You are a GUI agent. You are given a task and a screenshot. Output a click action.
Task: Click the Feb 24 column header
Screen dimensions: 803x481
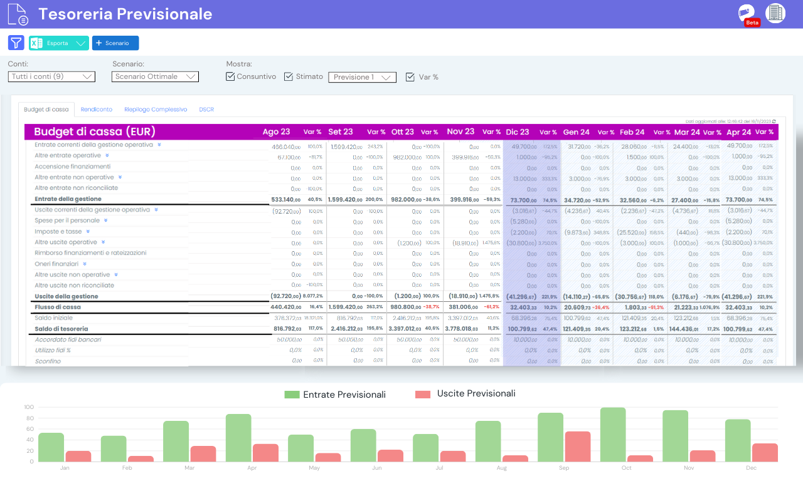coord(632,132)
